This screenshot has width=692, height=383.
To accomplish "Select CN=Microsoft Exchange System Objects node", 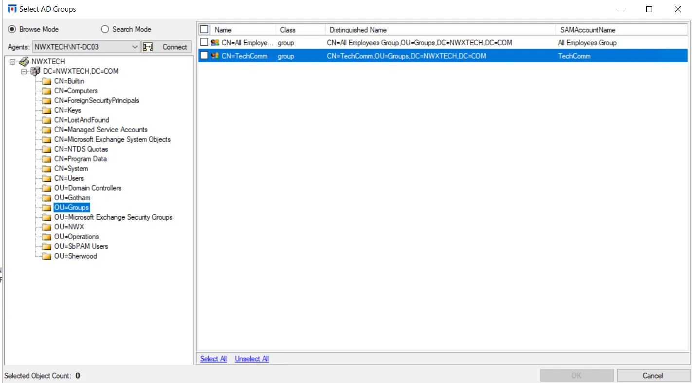I will click(x=112, y=139).
